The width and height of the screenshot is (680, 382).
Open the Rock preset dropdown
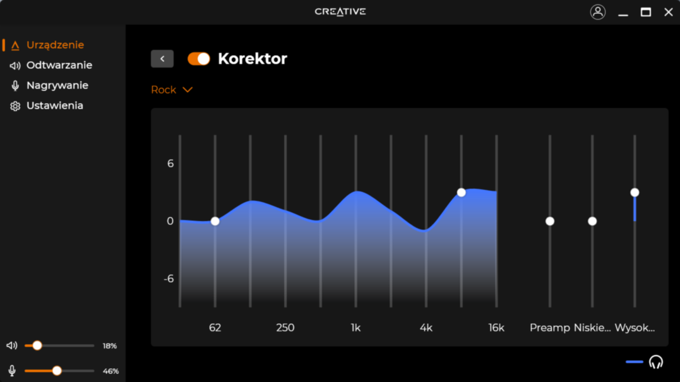[164, 90]
